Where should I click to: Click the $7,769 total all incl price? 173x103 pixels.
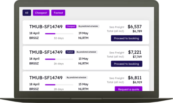[x=137, y=57]
